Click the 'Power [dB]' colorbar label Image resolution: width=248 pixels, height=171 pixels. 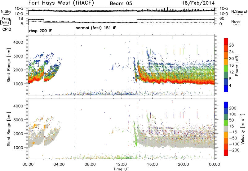tap(237, 65)
